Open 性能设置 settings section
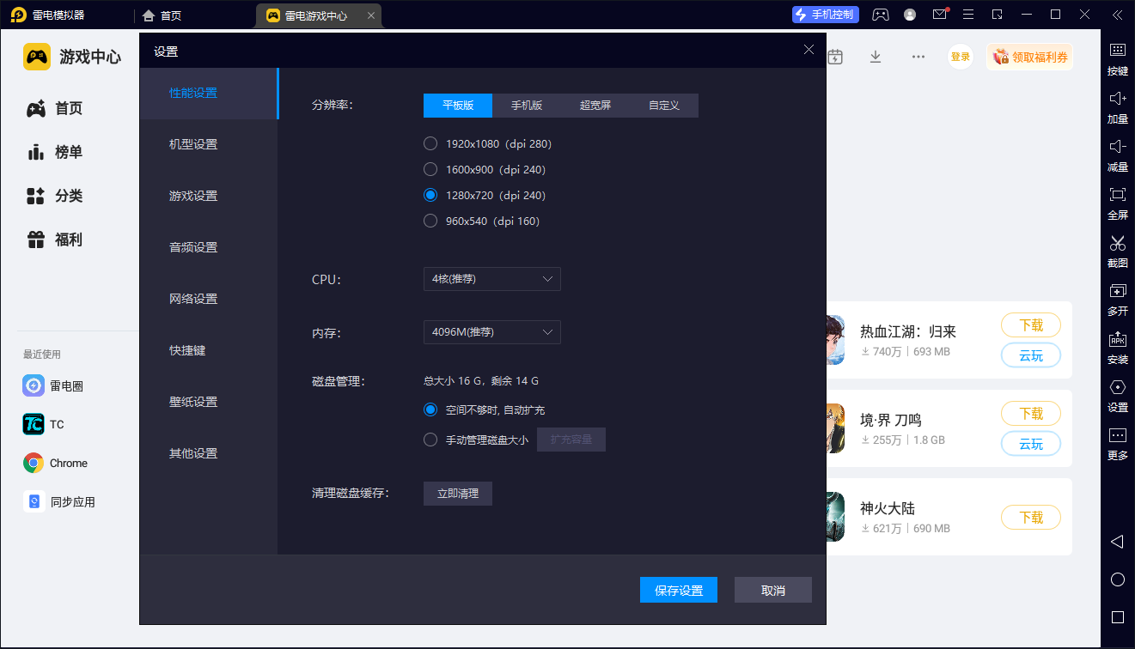The width and height of the screenshot is (1135, 649). (209, 93)
